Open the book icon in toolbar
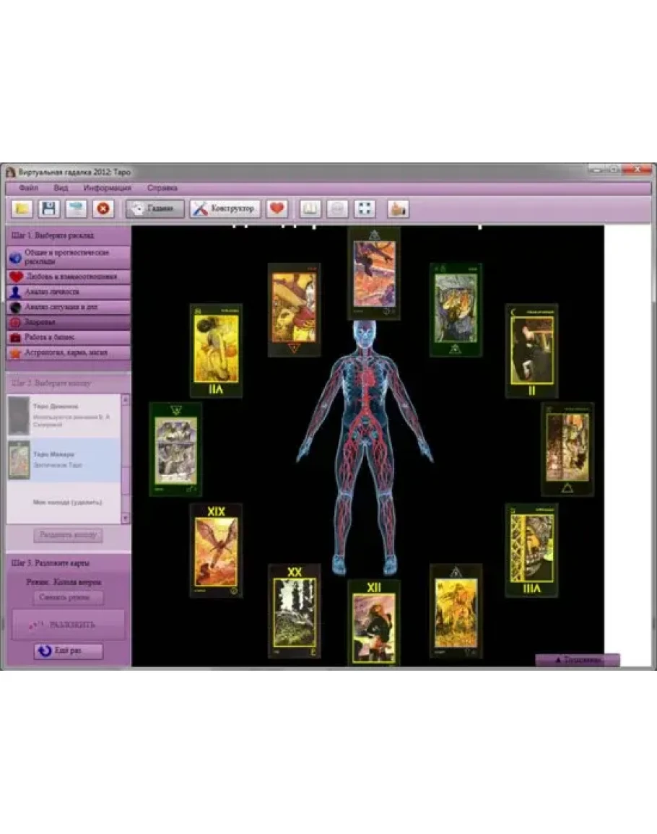Screen dimensions: 657x834 [x=310, y=209]
